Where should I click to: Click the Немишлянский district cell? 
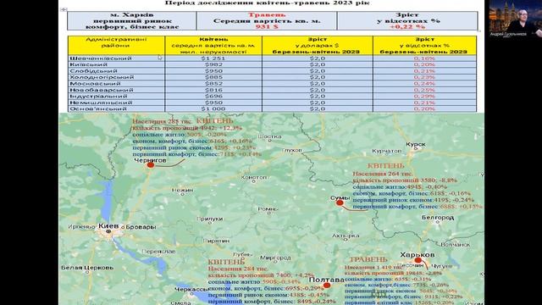click(x=117, y=103)
